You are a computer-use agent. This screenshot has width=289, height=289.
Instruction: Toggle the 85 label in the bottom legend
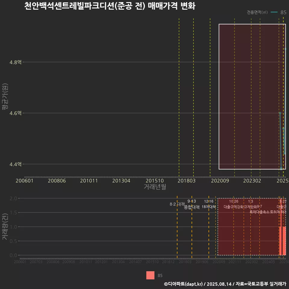pyautogui.click(x=160, y=275)
